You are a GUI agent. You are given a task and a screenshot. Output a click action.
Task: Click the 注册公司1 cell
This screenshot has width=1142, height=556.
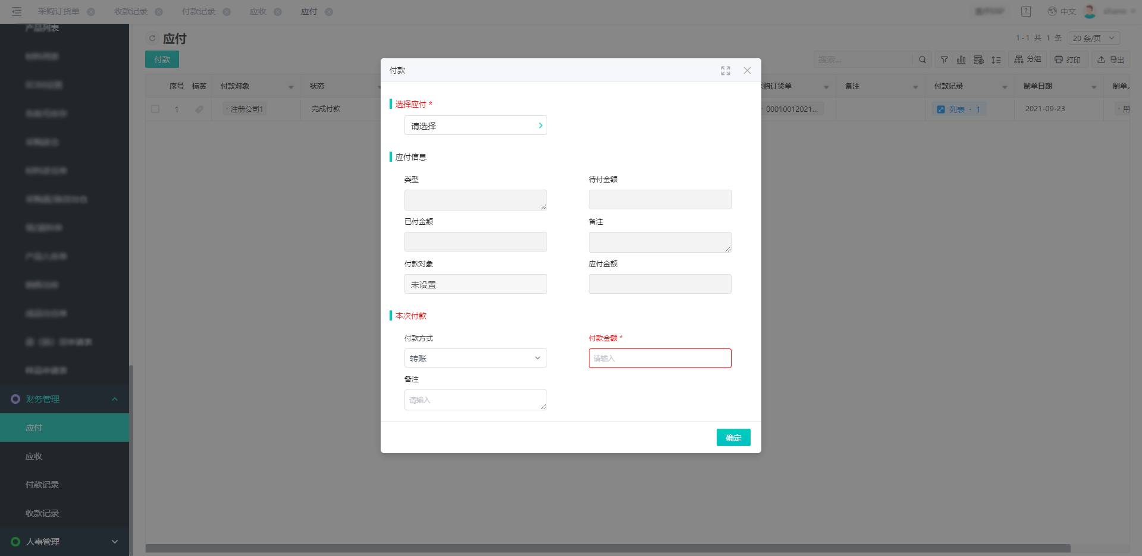[246, 109]
